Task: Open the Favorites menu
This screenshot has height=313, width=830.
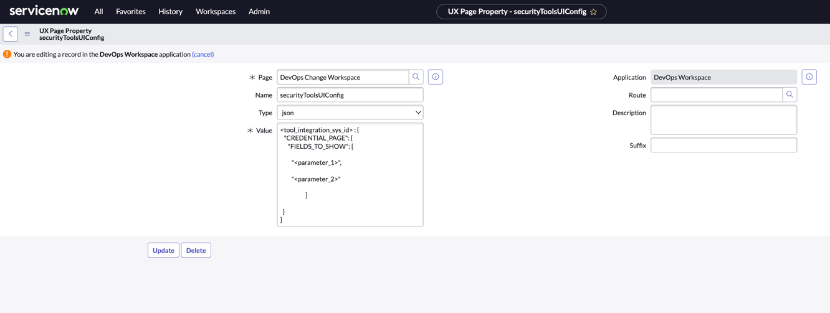Action: (x=131, y=11)
